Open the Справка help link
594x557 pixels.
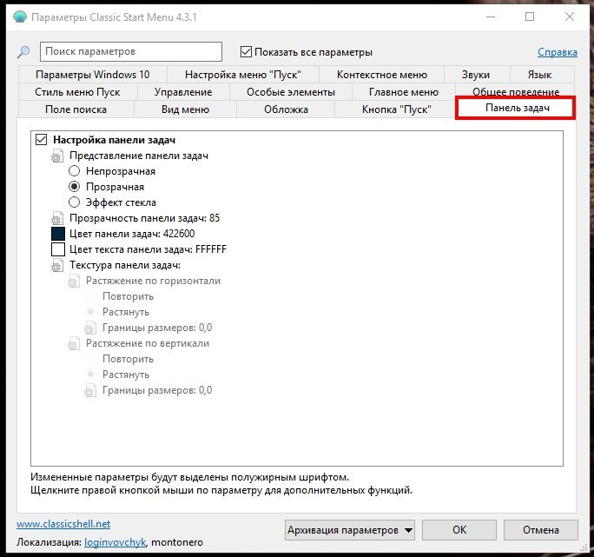[x=558, y=52]
